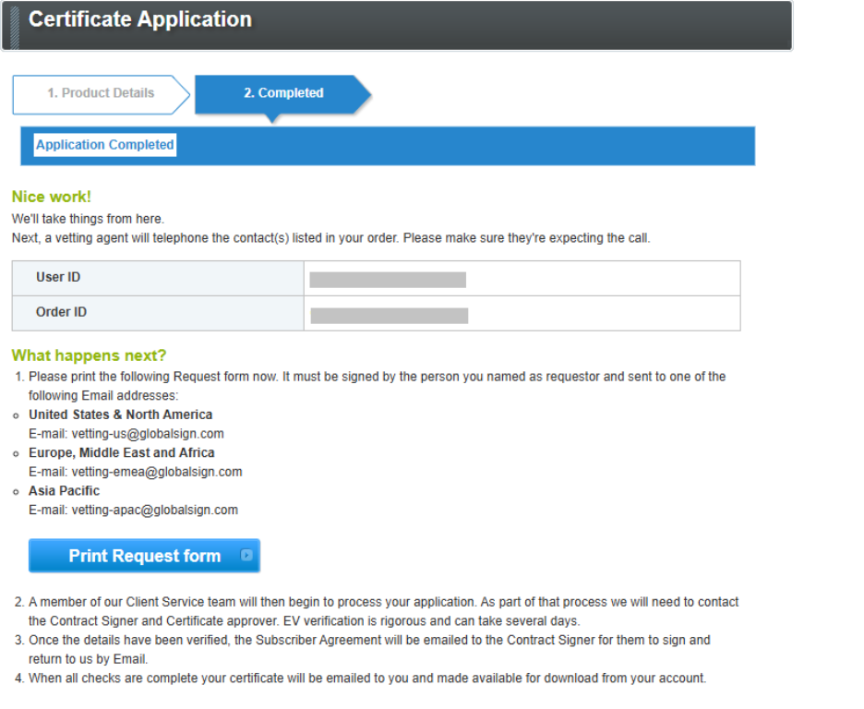Select the Completed step tab

[x=282, y=93]
